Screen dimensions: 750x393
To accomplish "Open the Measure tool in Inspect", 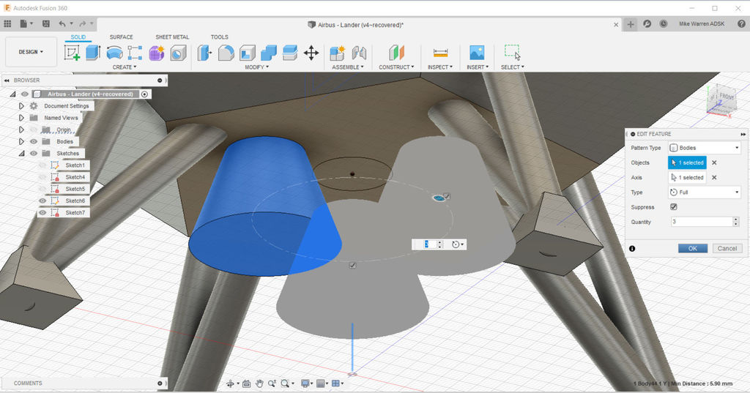I will pyautogui.click(x=440, y=53).
